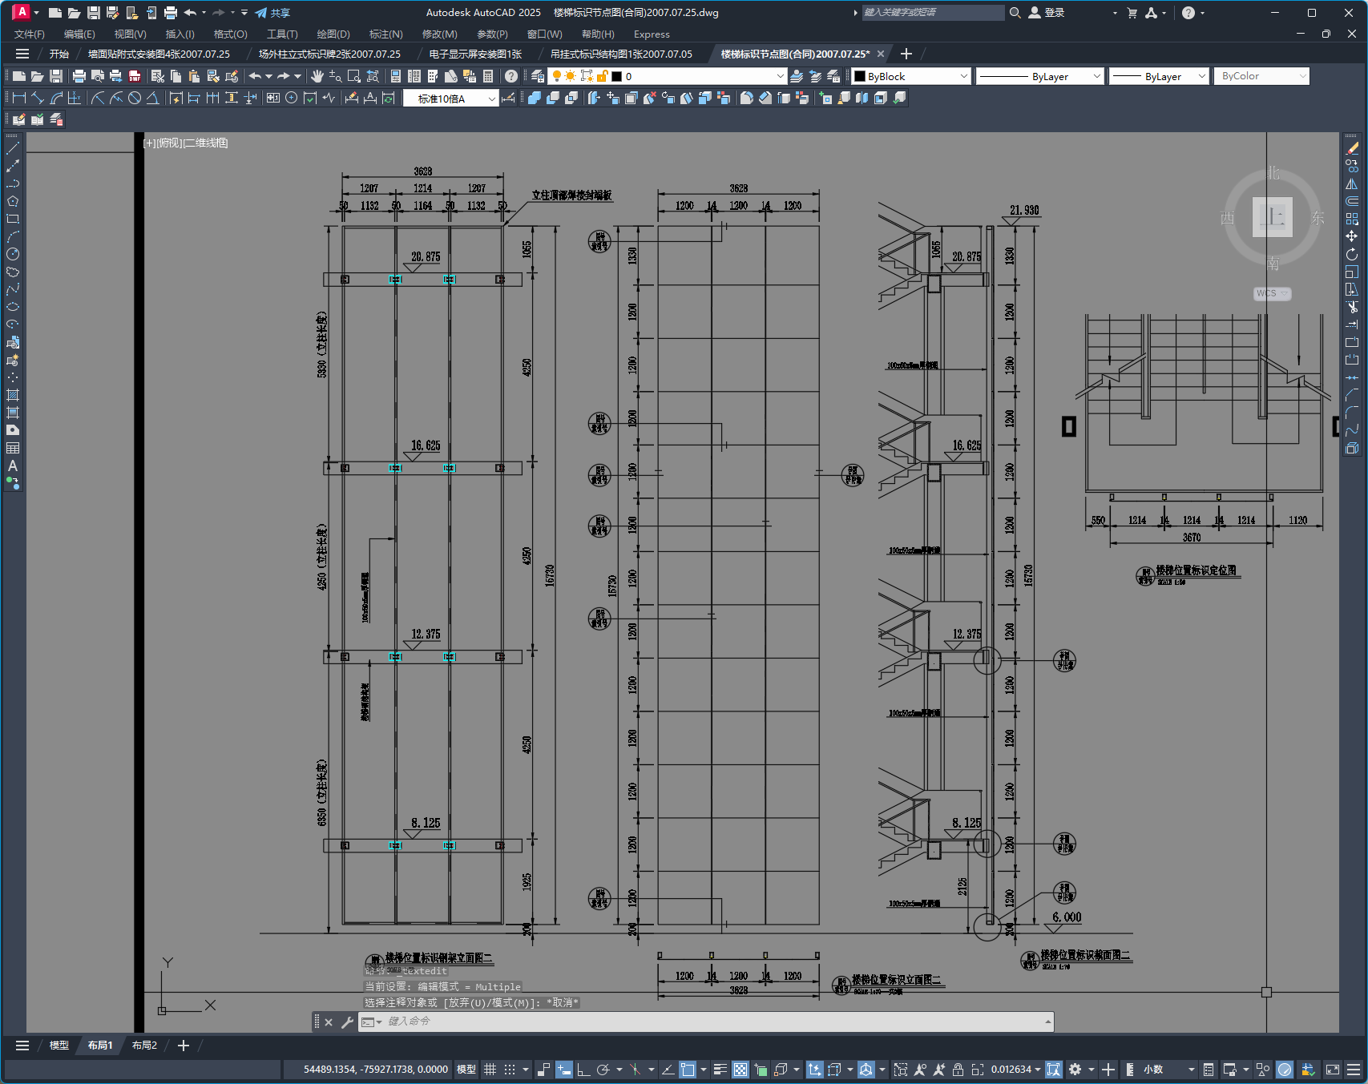Viewport: 1368px width, 1084px height.
Task: Open the 绘图(D) menu
Action: coord(333,34)
